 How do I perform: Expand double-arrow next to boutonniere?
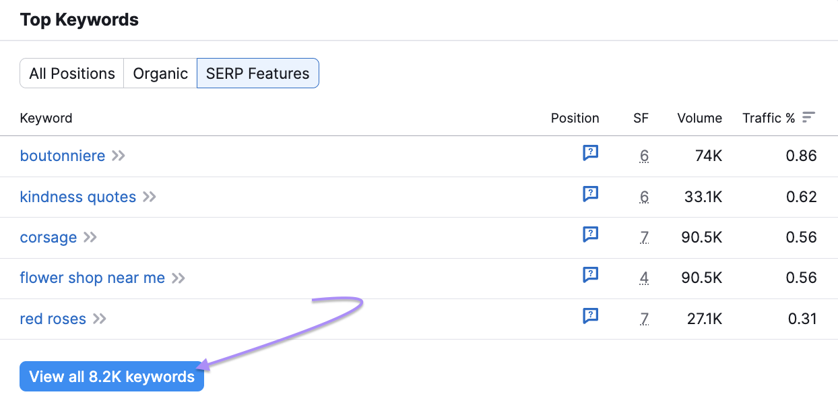pyautogui.click(x=119, y=156)
